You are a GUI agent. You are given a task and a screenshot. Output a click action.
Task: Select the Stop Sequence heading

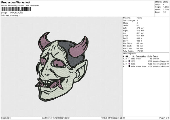[x=129, y=53]
